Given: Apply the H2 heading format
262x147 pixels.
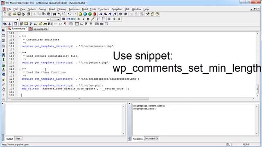Looking at the screenshot, I should tap(68, 19).
